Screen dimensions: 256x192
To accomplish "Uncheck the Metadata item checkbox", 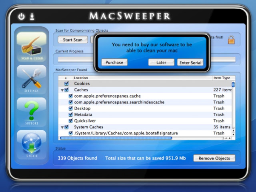I will click(x=70, y=115).
